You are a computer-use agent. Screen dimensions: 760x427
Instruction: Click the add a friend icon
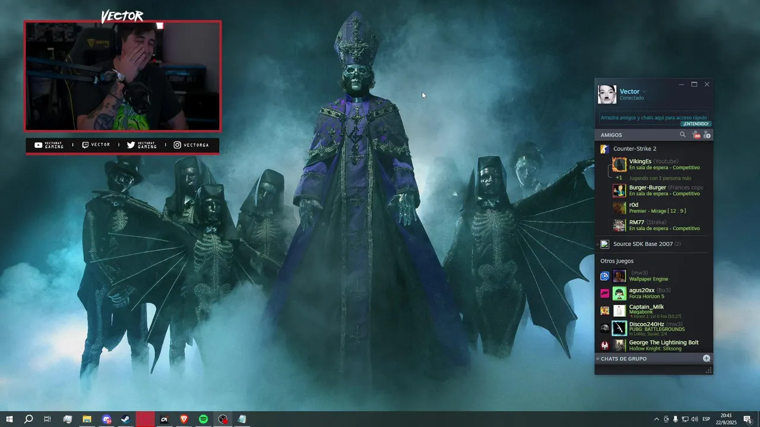coord(707,135)
